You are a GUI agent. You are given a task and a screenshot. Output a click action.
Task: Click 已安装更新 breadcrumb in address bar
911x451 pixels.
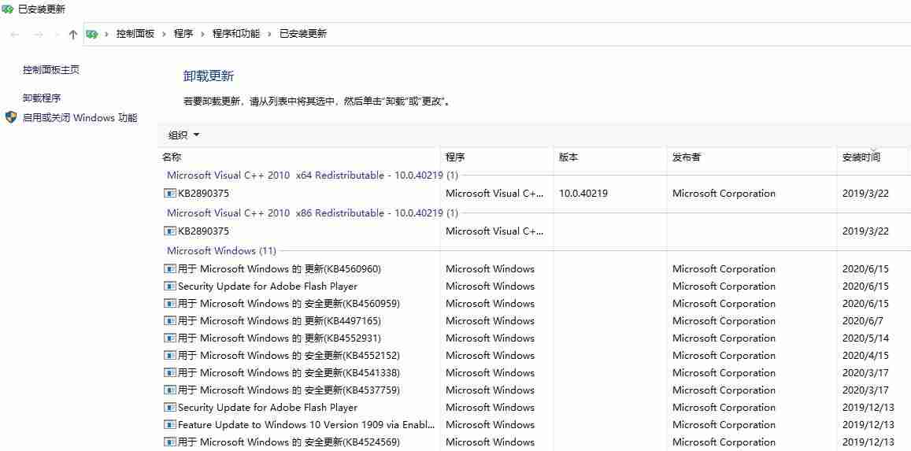(x=303, y=35)
